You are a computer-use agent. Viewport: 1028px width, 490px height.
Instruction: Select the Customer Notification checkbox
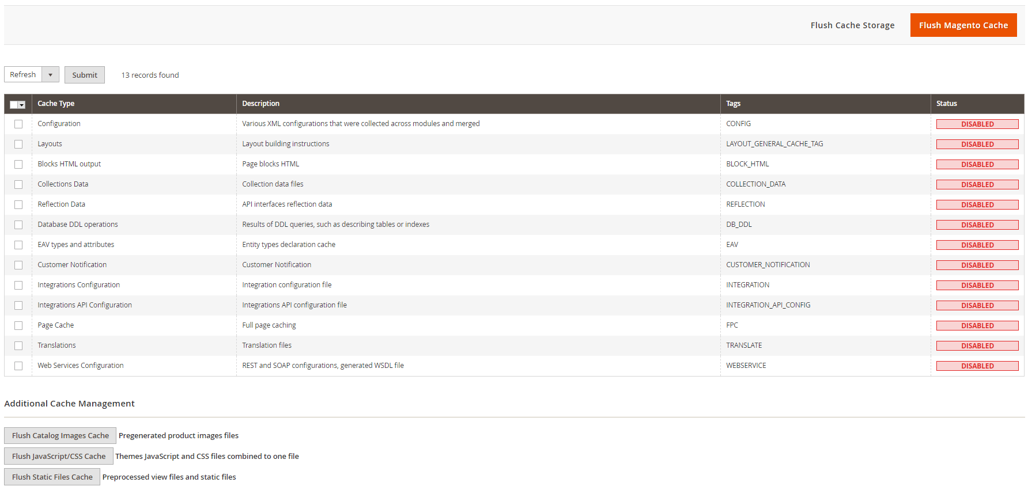pos(18,265)
